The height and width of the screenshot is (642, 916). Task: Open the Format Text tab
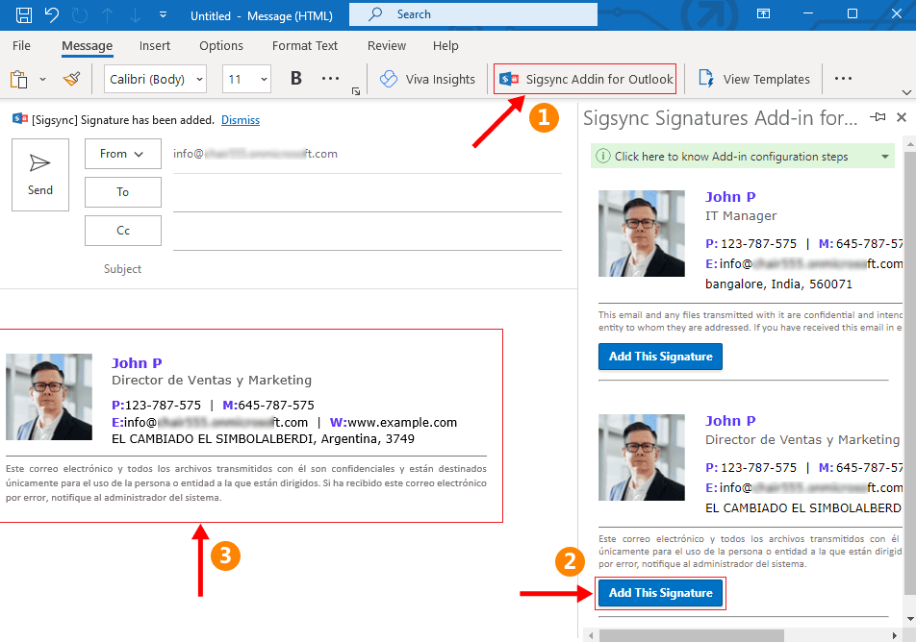tap(305, 45)
